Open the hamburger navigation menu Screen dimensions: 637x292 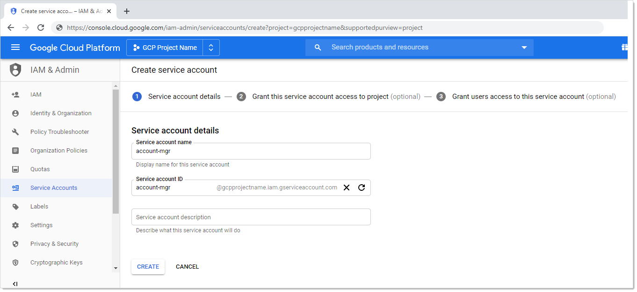click(x=15, y=47)
